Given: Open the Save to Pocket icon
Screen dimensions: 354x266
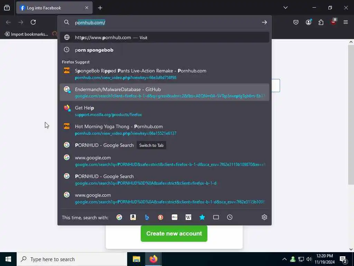Looking at the screenshot, I should tap(296, 22).
